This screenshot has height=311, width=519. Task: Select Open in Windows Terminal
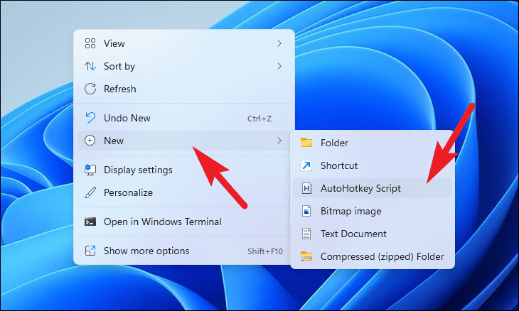click(184, 222)
